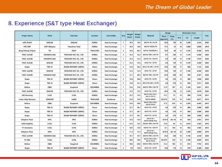The height and width of the screenshot is (167, 222).
Task: Click the 'Location' column header
Action: [x=95, y=36]
